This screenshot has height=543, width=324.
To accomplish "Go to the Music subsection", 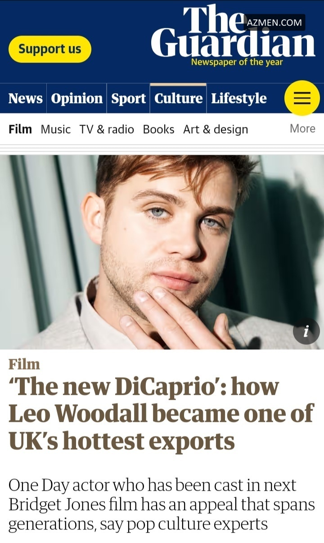I will (55, 129).
